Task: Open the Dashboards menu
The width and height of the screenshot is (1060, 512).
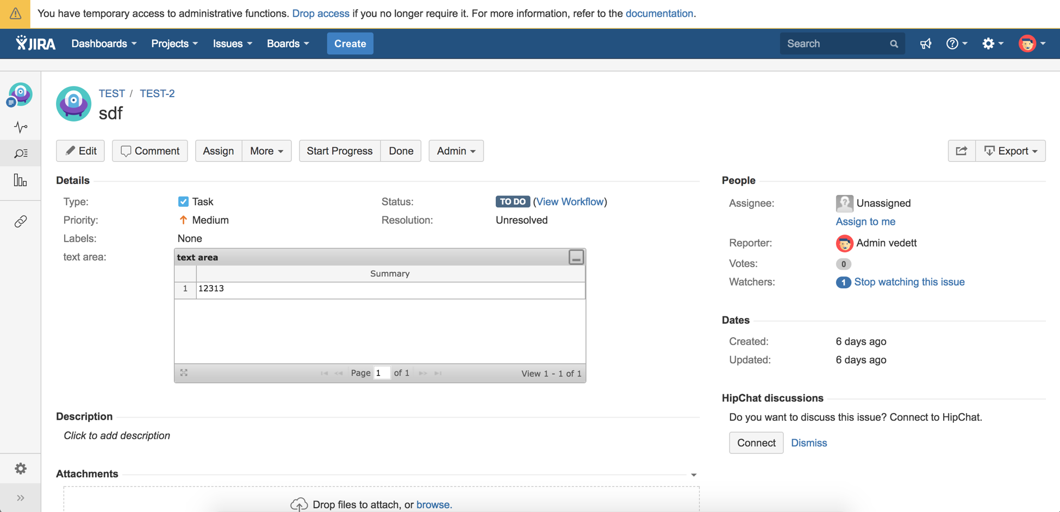Action: tap(103, 44)
